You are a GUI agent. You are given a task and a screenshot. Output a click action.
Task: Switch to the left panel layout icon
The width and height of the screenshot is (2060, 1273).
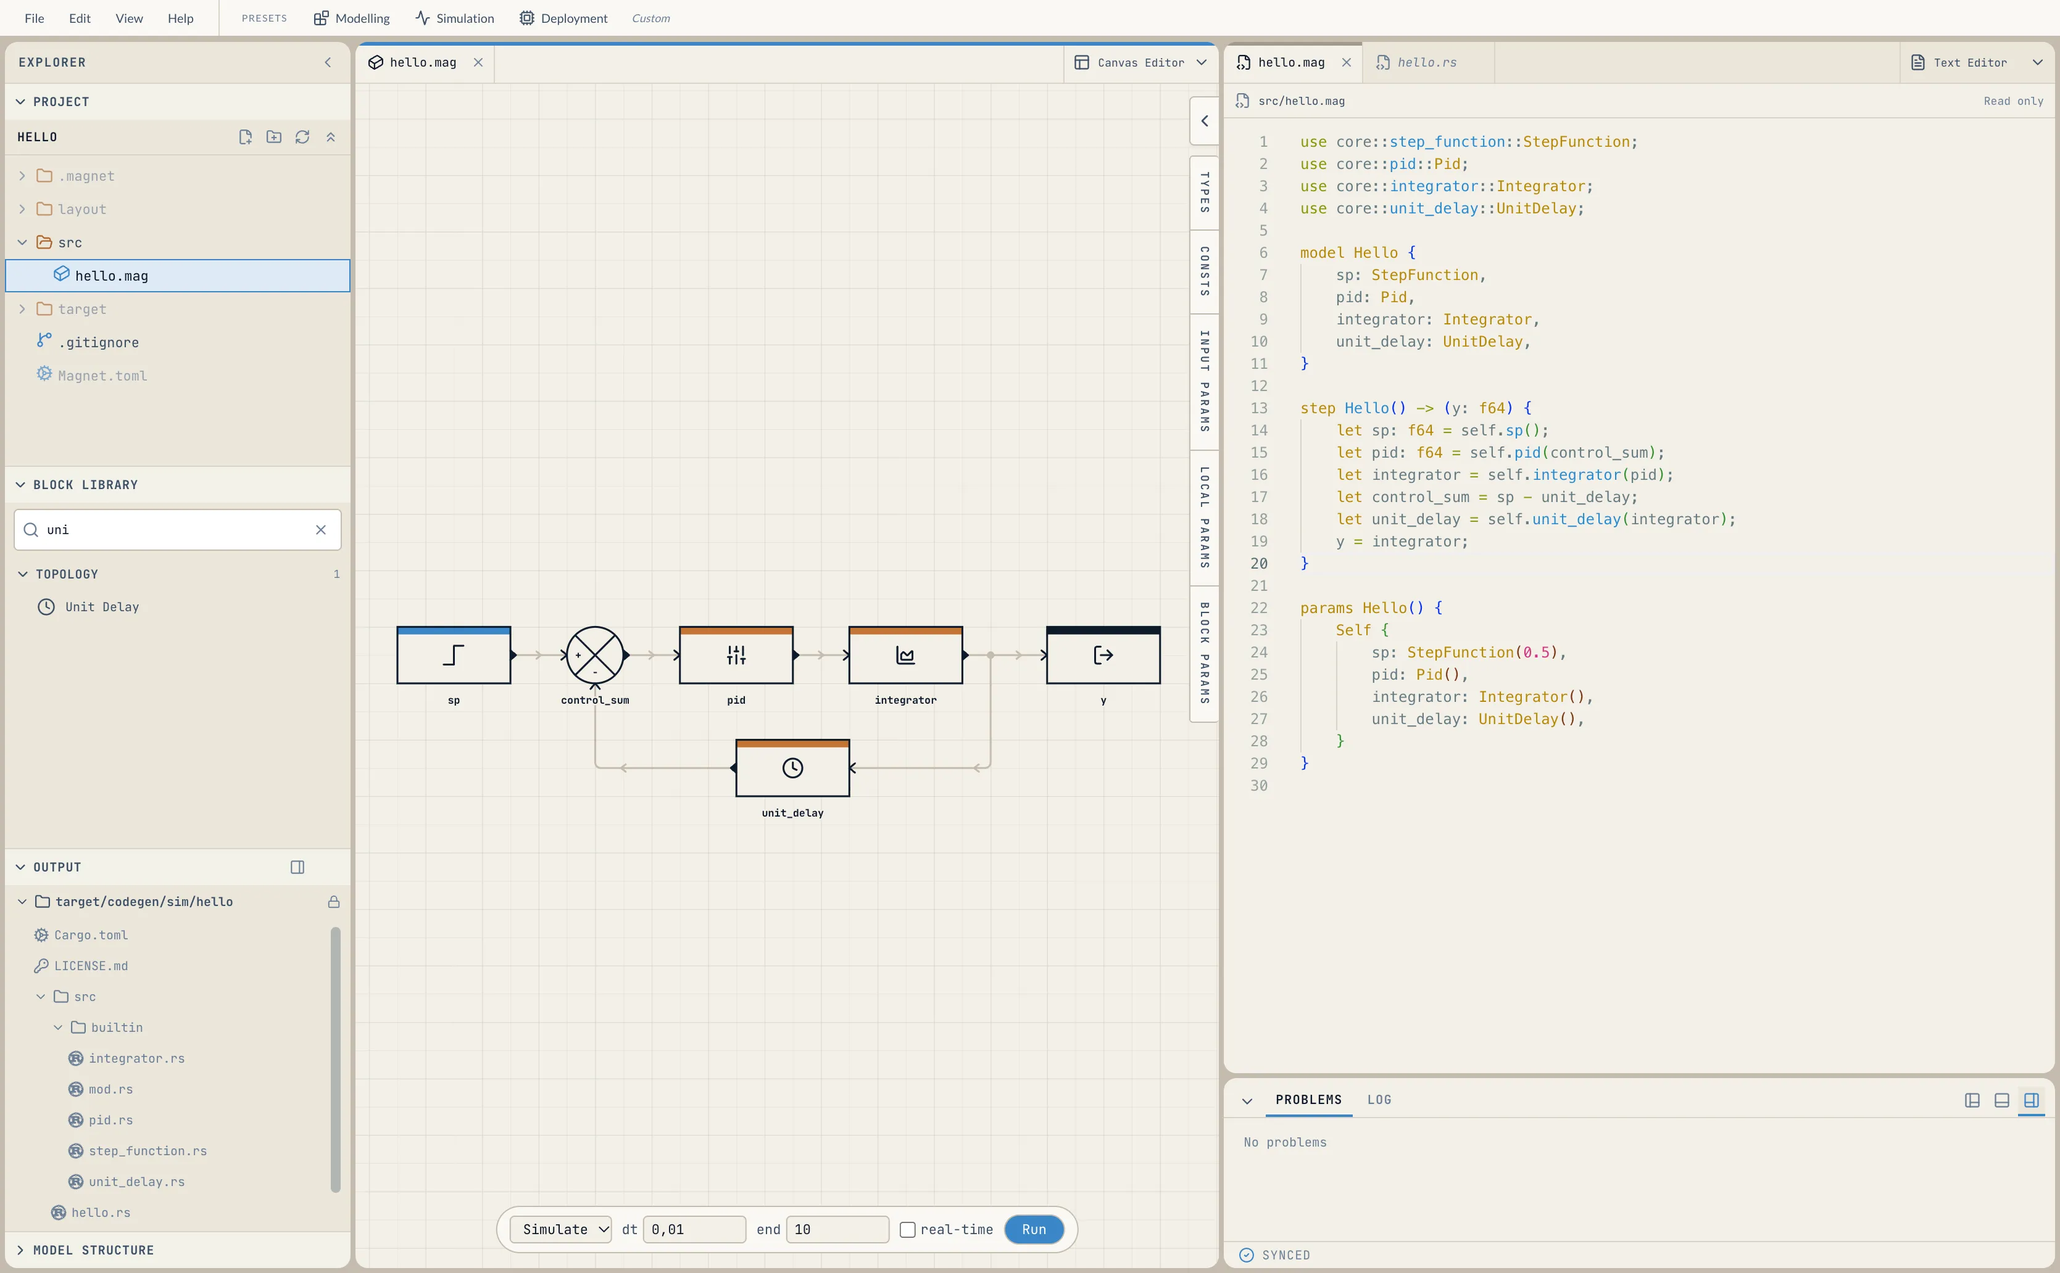click(x=1972, y=1100)
